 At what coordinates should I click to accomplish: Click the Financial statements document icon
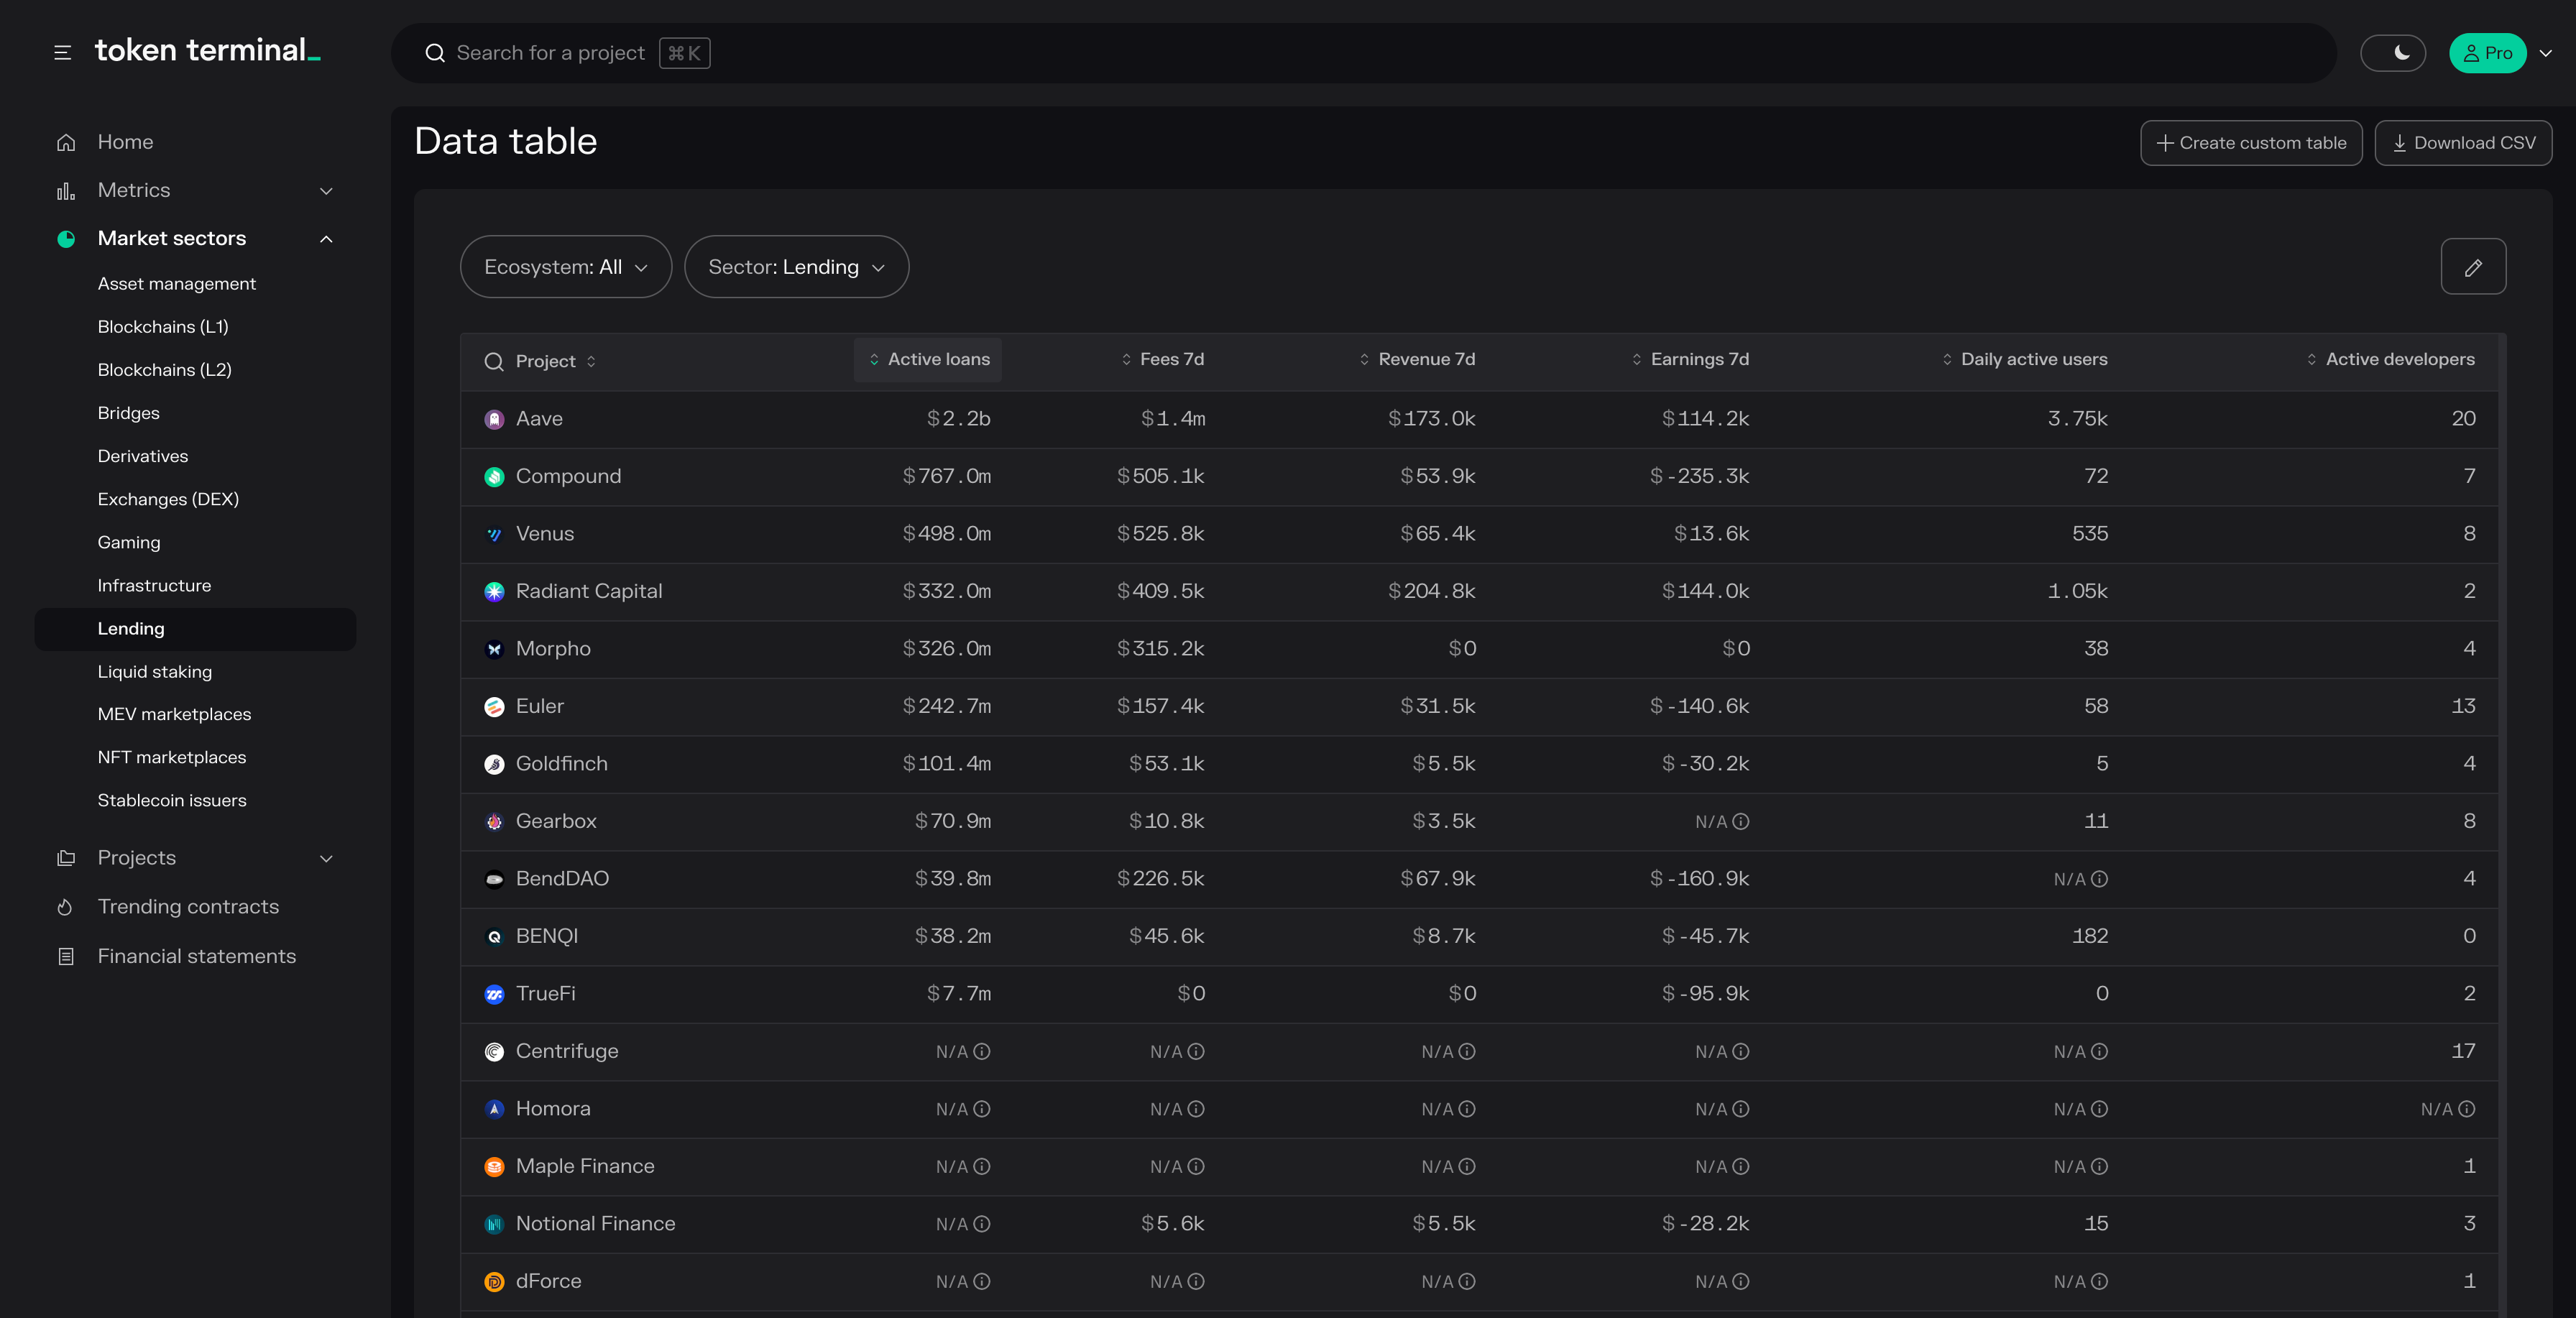(x=66, y=957)
